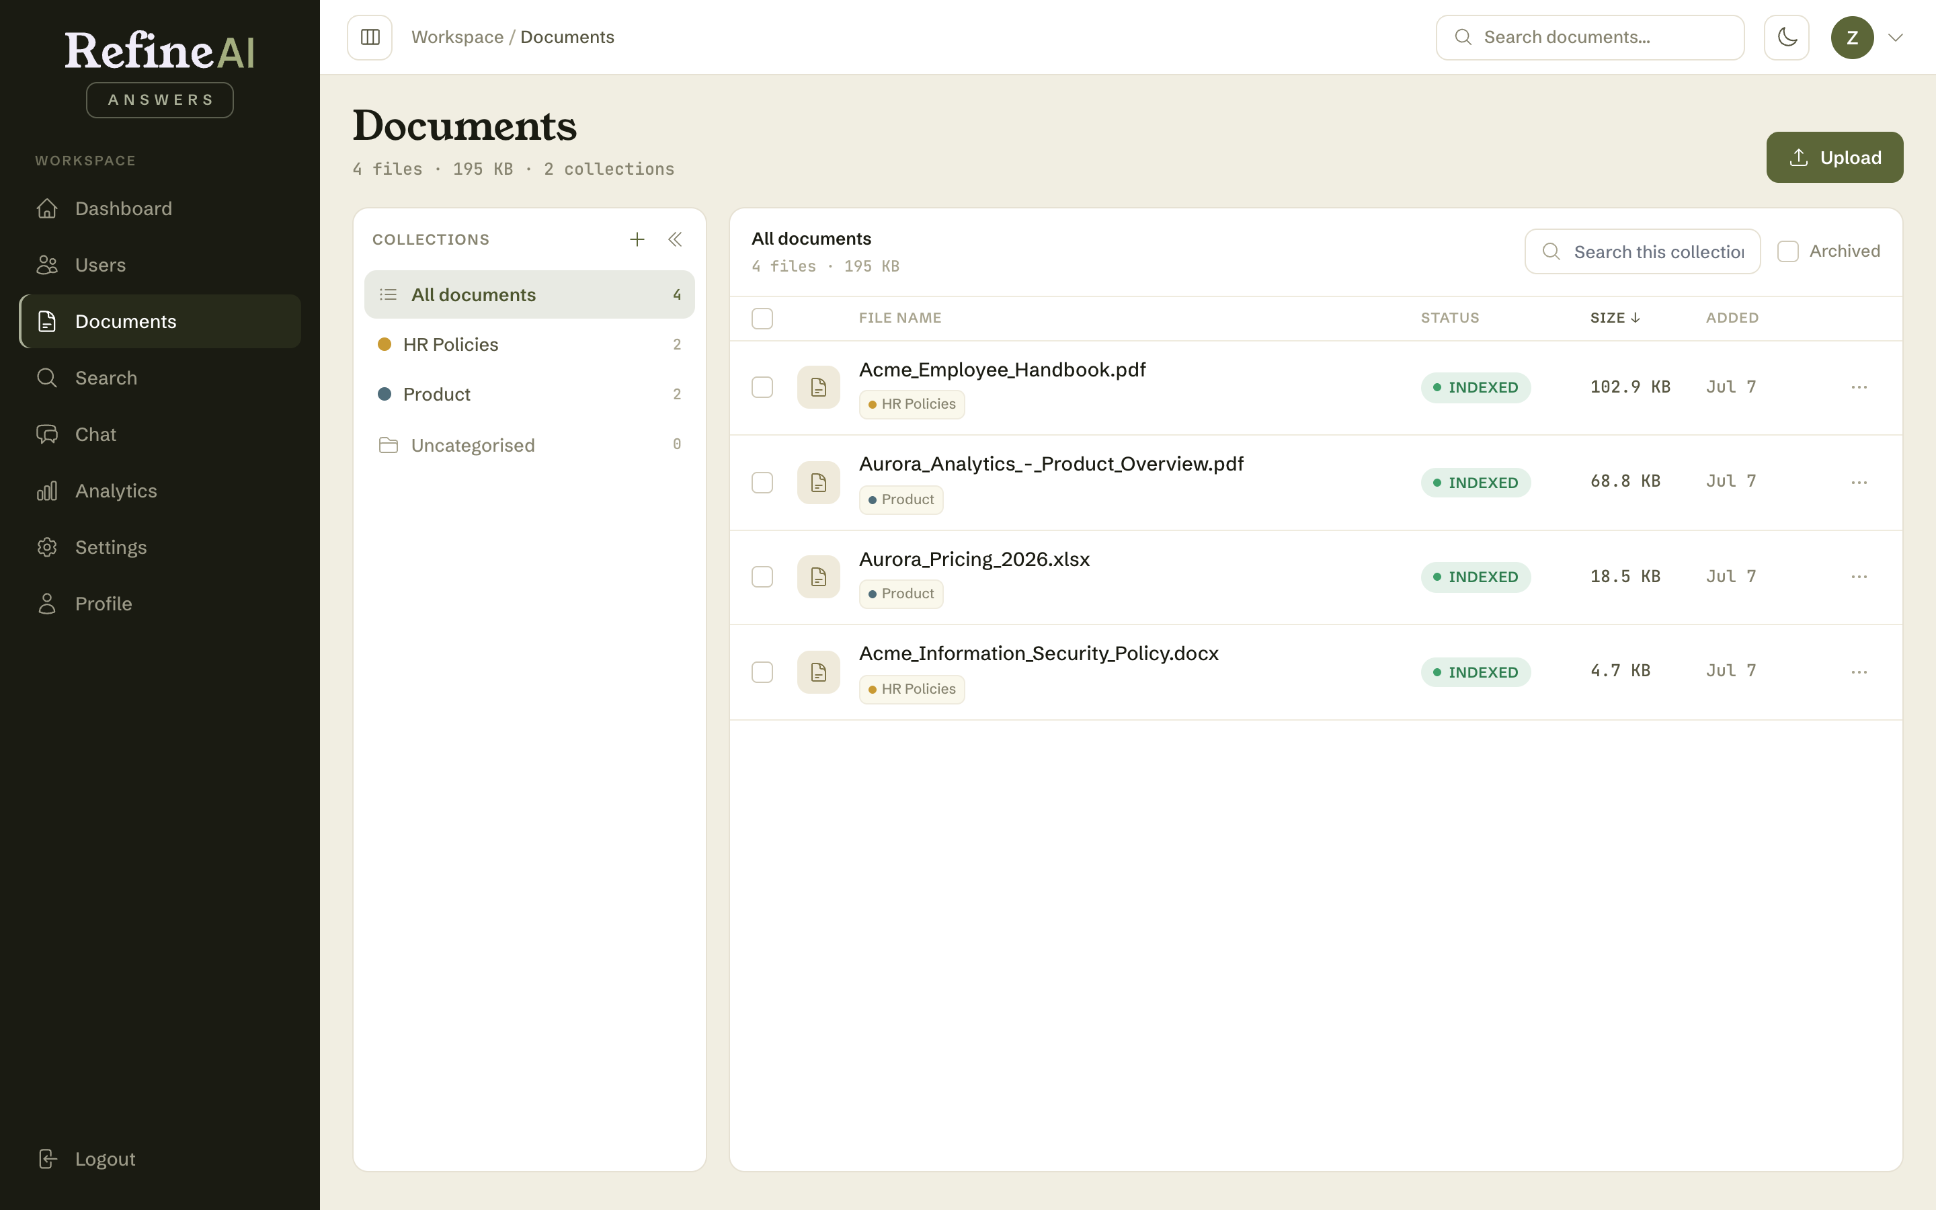Go to Profile page
This screenshot has width=1936, height=1210.
160,604
